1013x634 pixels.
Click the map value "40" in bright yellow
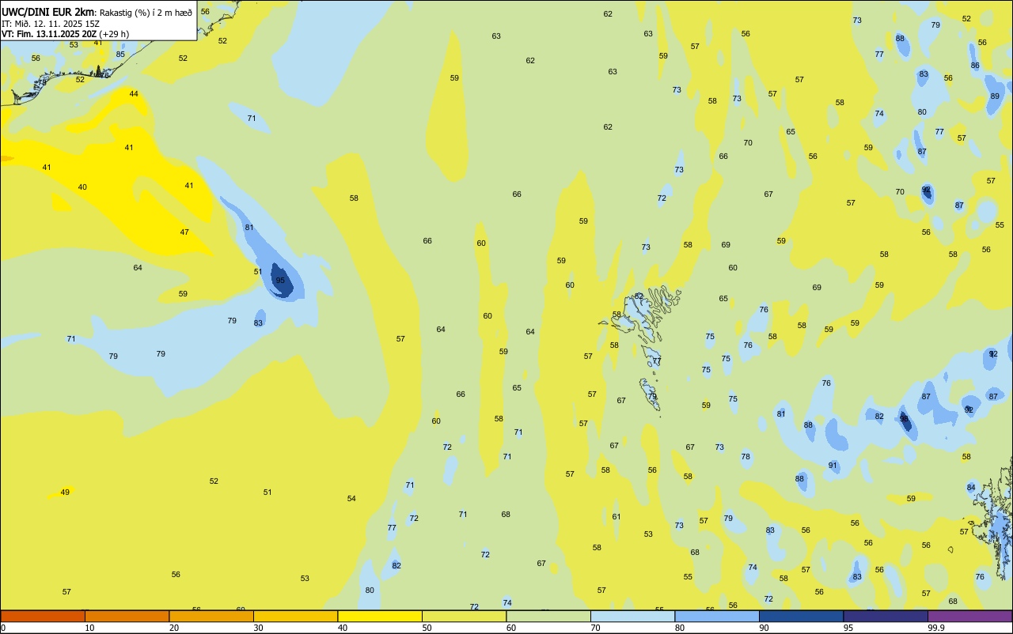click(82, 187)
